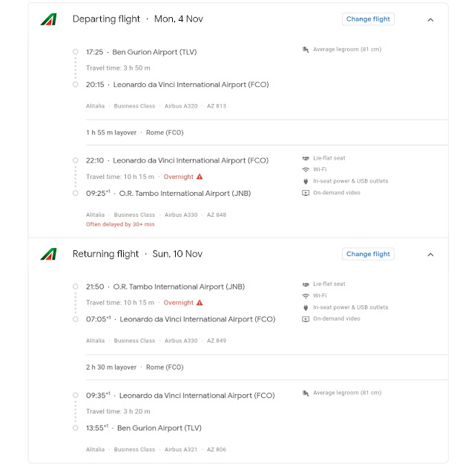The image size is (468, 475).
Task: Click the red Overnight warning icon on the returning flight
Action: [x=200, y=303]
